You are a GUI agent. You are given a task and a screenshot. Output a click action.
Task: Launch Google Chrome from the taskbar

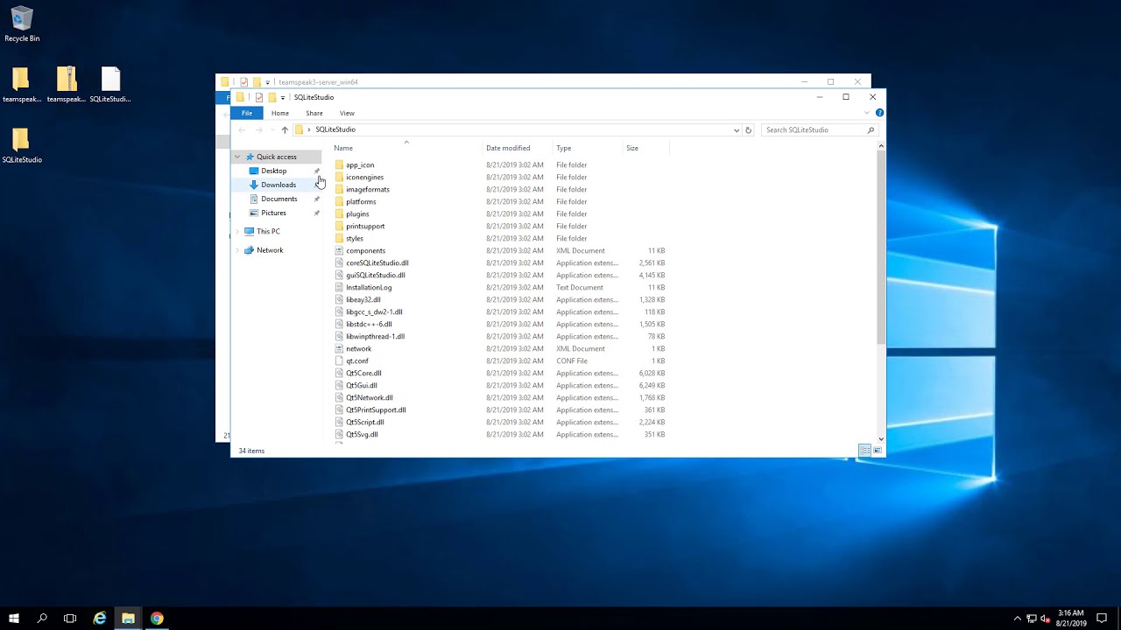pyautogui.click(x=157, y=618)
